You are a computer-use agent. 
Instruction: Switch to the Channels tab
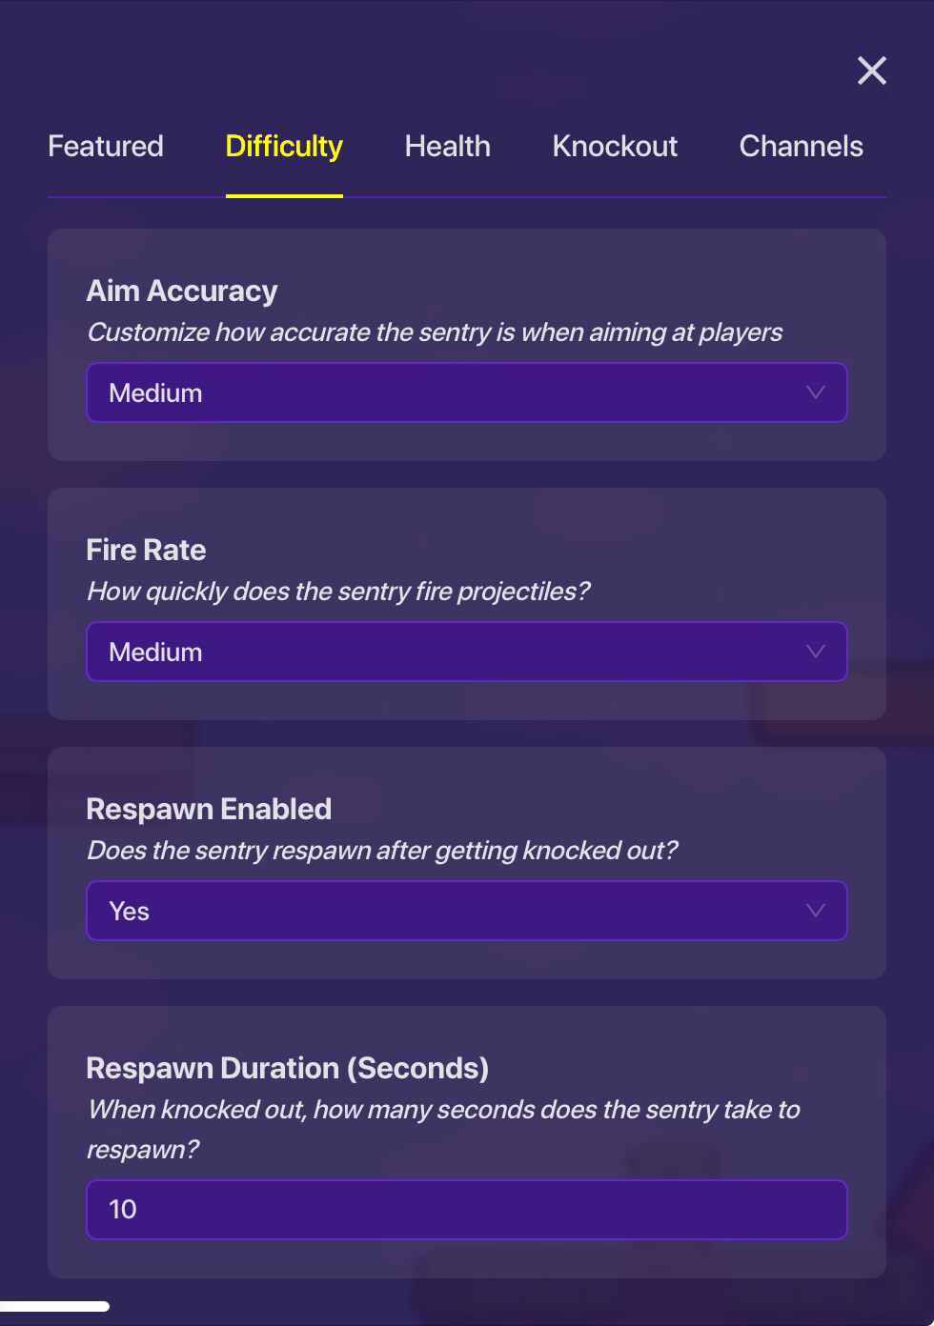pyautogui.click(x=801, y=147)
